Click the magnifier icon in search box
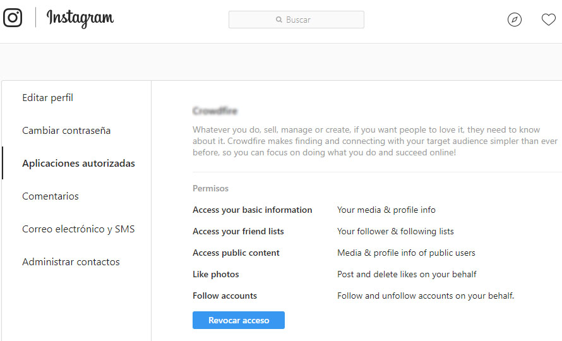Screen dimensions: 562x341 click(279, 20)
